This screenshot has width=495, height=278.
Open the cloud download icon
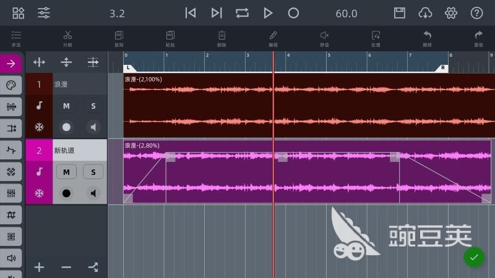425,13
